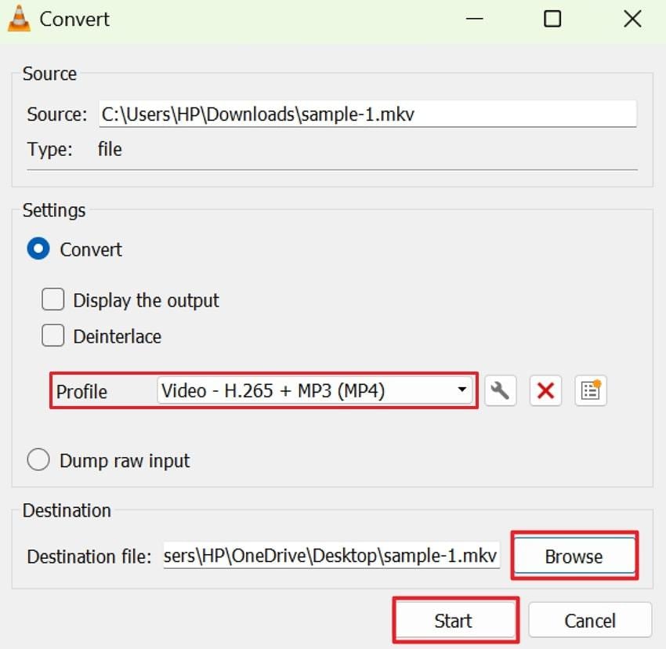The height and width of the screenshot is (649, 666).
Task: Delete the current profile using the red X
Action: [x=545, y=390]
